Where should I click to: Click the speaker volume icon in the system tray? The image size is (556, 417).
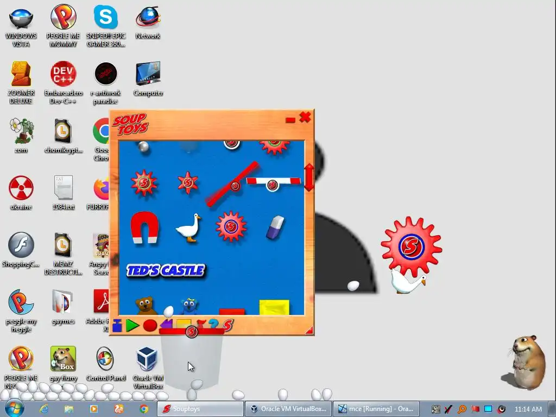(x=501, y=409)
